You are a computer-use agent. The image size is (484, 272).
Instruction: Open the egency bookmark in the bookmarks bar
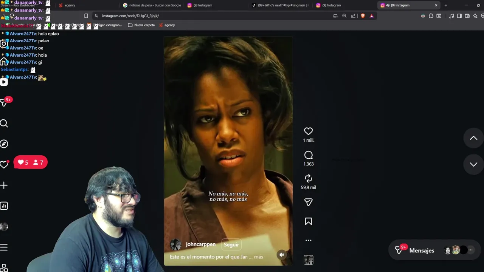click(167, 25)
